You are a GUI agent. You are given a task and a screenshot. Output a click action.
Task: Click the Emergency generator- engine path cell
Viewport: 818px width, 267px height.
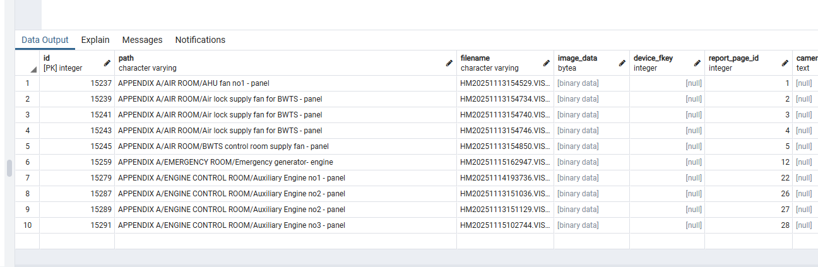coord(225,162)
